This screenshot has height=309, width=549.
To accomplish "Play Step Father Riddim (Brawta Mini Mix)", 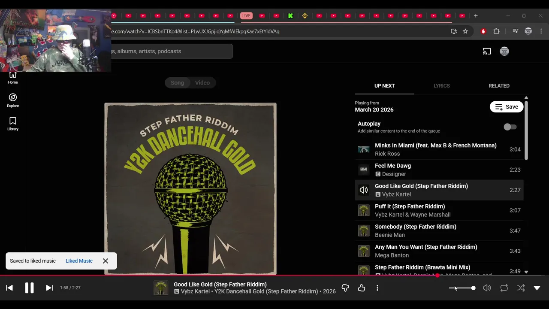I will click(439, 269).
